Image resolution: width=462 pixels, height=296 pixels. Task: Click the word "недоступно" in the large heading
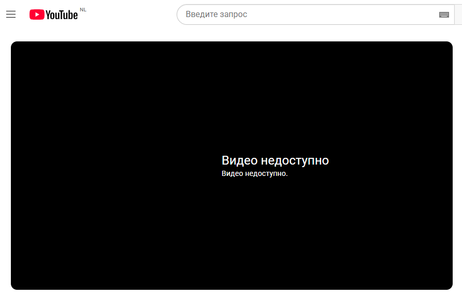click(x=295, y=160)
